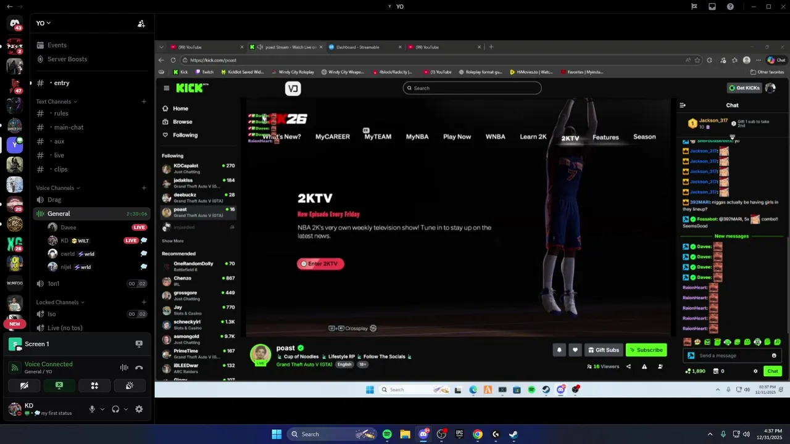Add a voice channel with the plus icon
The height and width of the screenshot is (444, 790).
(x=144, y=188)
